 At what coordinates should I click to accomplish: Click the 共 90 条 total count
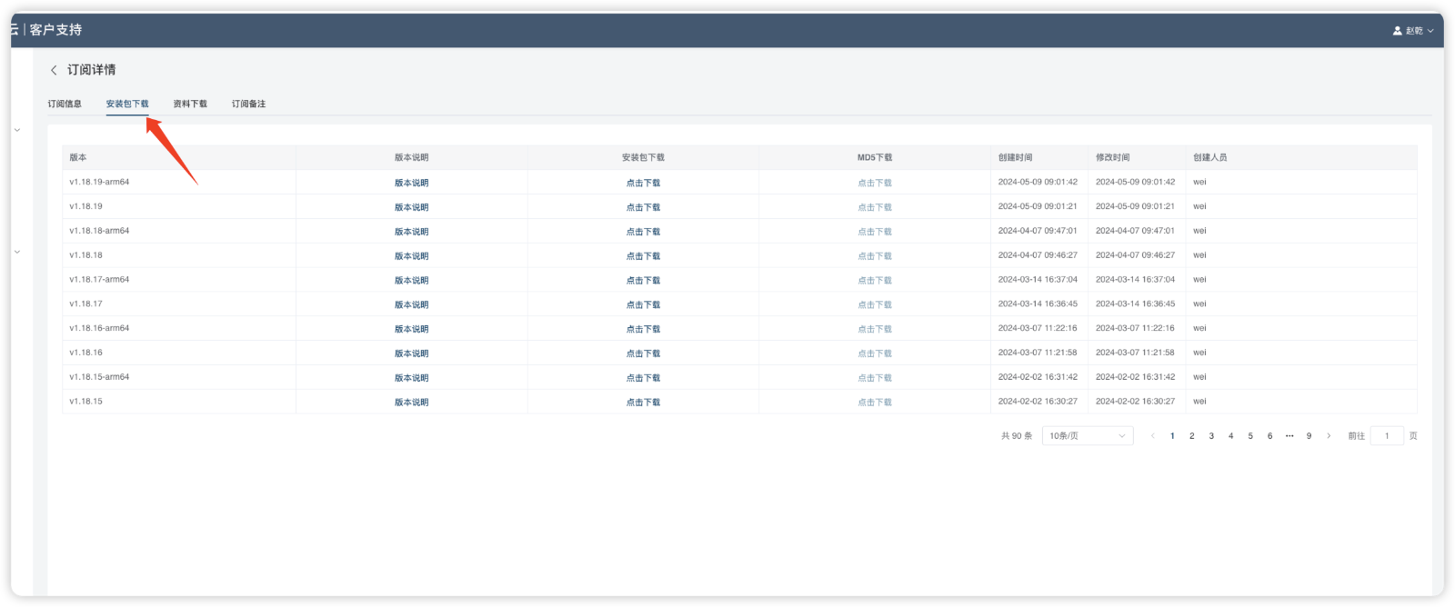1017,436
